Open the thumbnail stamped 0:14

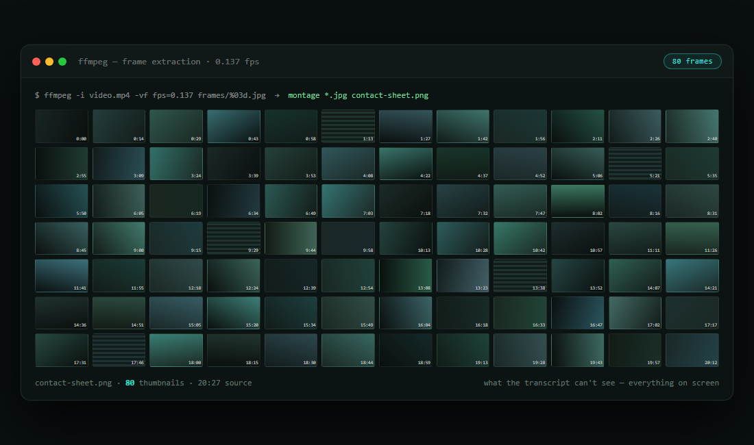click(x=119, y=126)
